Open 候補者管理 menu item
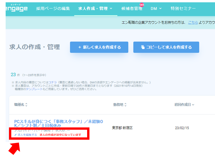The width and height of the screenshot is (215, 161). pyautogui.click(x=132, y=8)
